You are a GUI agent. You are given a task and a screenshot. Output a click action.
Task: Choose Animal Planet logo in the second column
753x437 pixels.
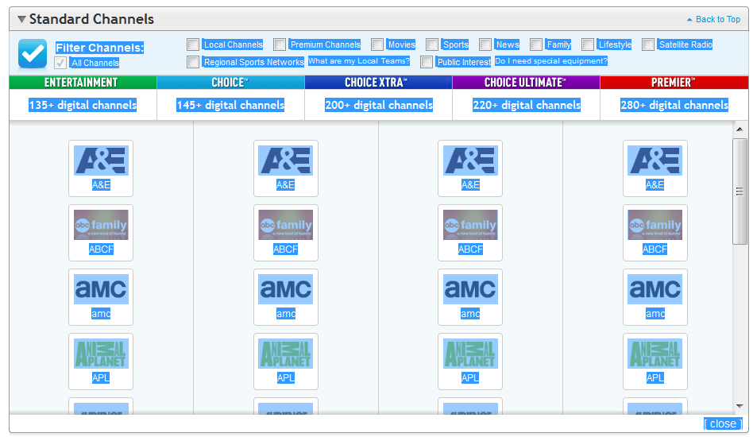(x=286, y=354)
